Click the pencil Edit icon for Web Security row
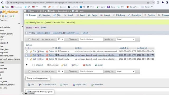This screenshot has width=169, height=95. (31, 59)
